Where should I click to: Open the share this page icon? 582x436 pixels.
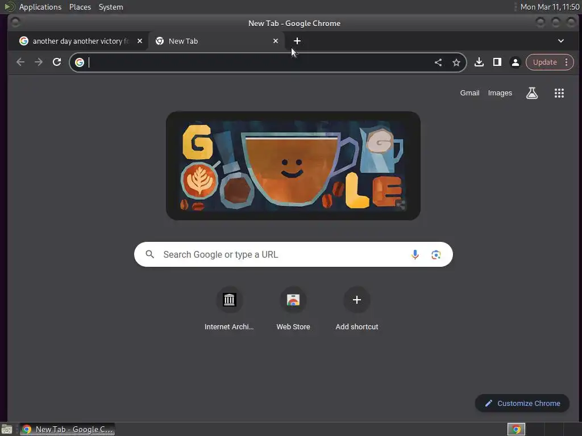pos(438,62)
